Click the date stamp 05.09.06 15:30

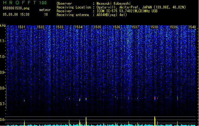tap(16, 14)
